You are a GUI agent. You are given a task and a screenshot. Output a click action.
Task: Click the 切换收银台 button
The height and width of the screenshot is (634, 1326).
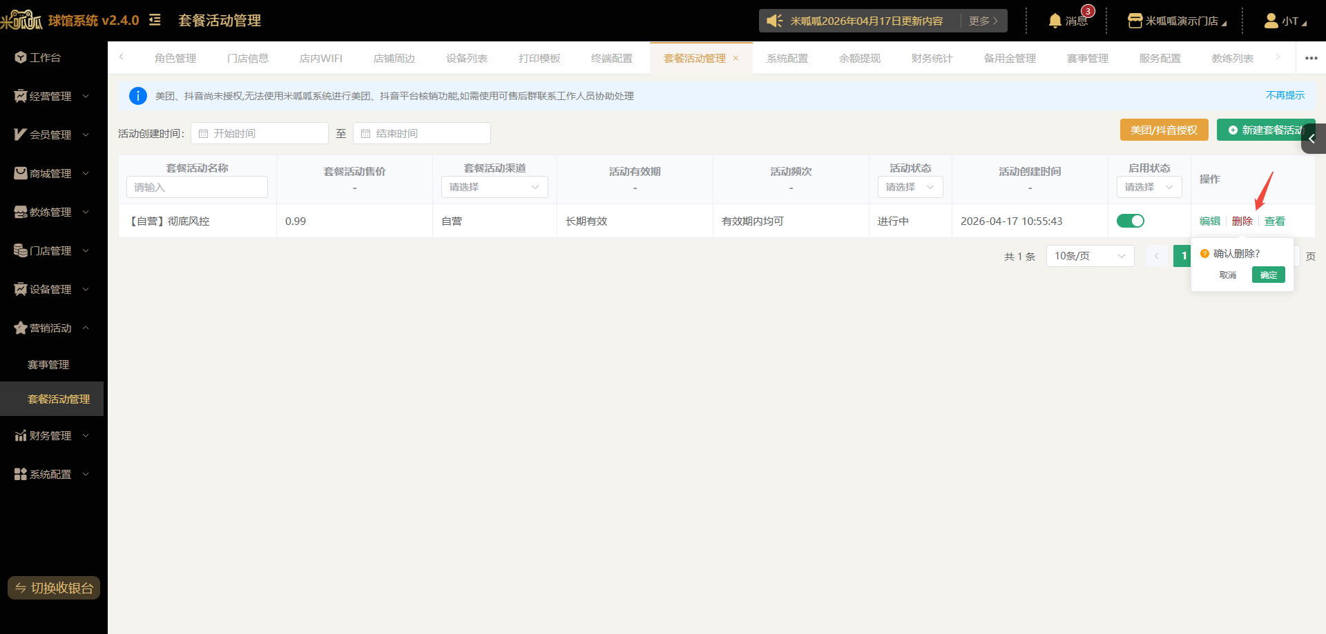pos(54,588)
